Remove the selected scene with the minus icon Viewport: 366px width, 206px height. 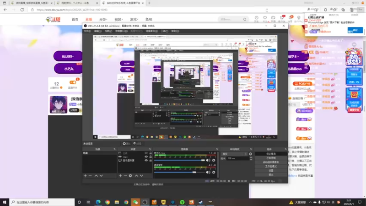click(x=90, y=176)
